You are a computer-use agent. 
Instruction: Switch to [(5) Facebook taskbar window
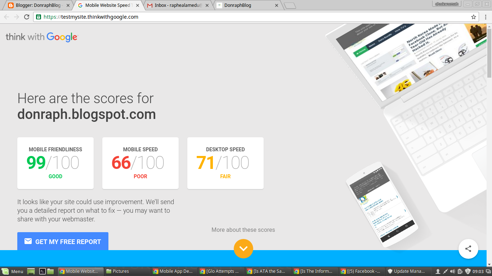pyautogui.click(x=362, y=271)
